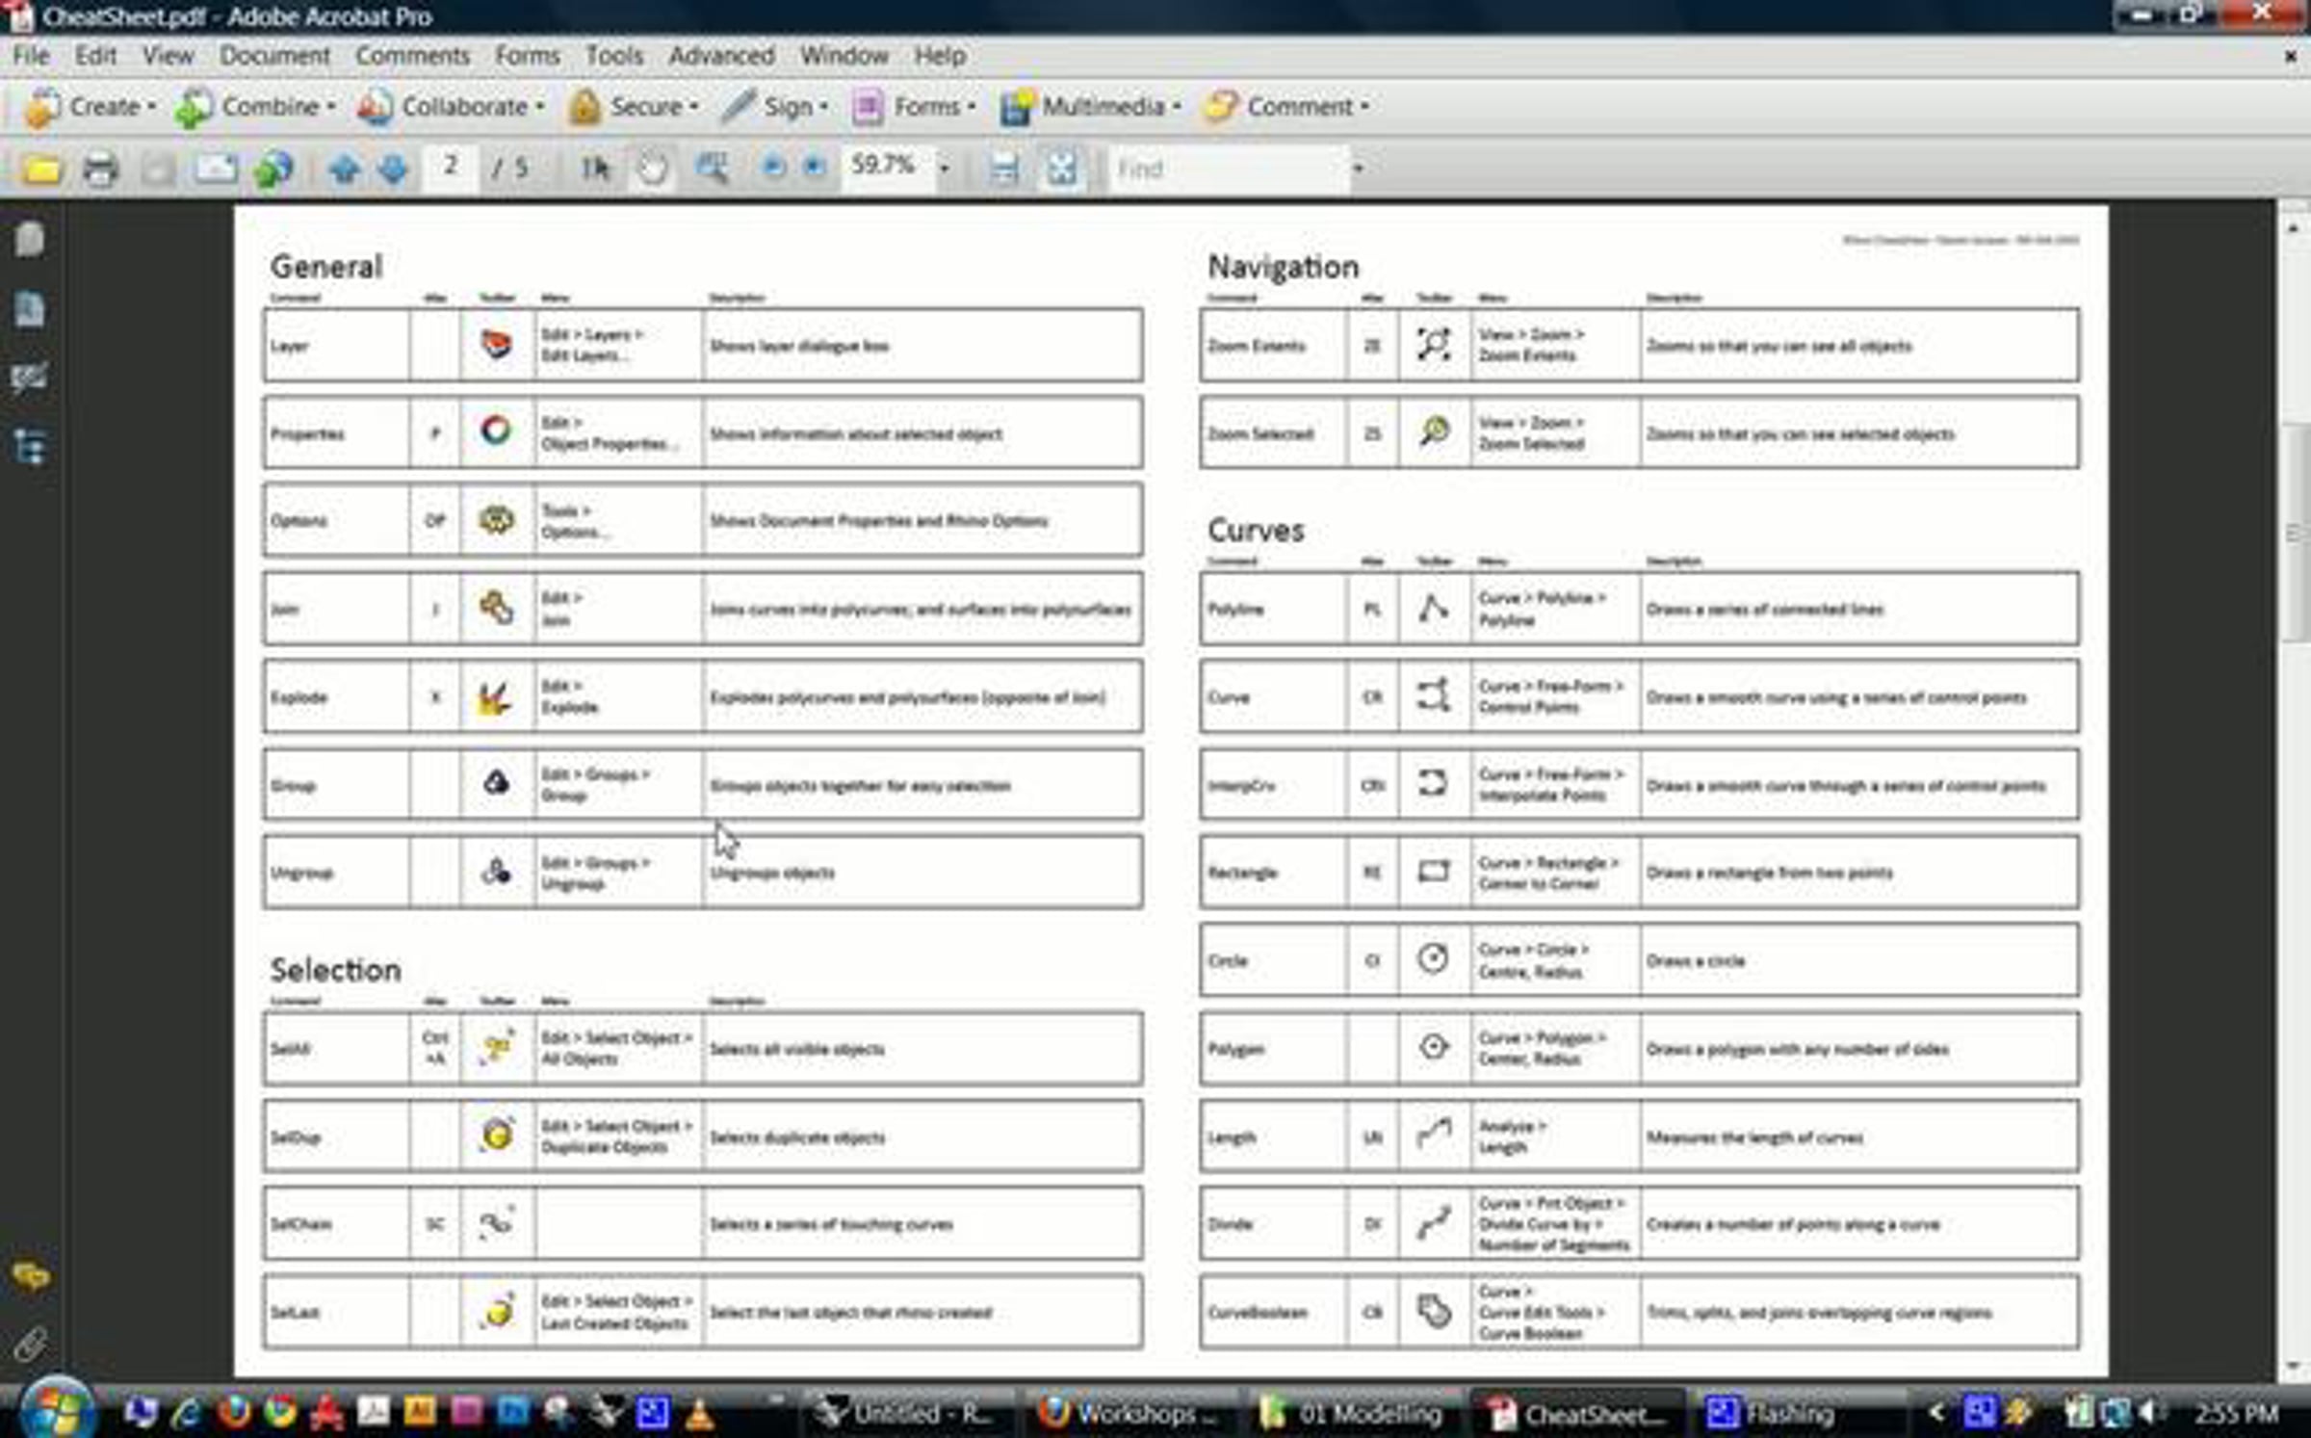Open the Comments menu
2311x1438 pixels.
coord(412,56)
